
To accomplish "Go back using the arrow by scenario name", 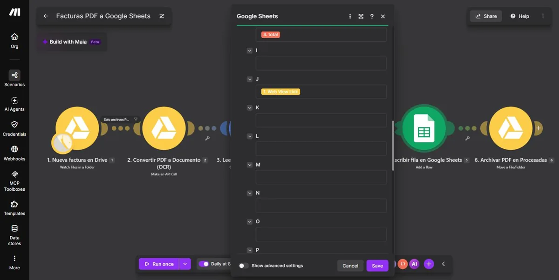I will [x=46, y=16].
